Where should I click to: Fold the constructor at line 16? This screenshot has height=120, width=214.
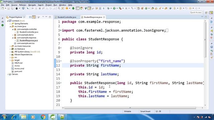tap(61, 83)
